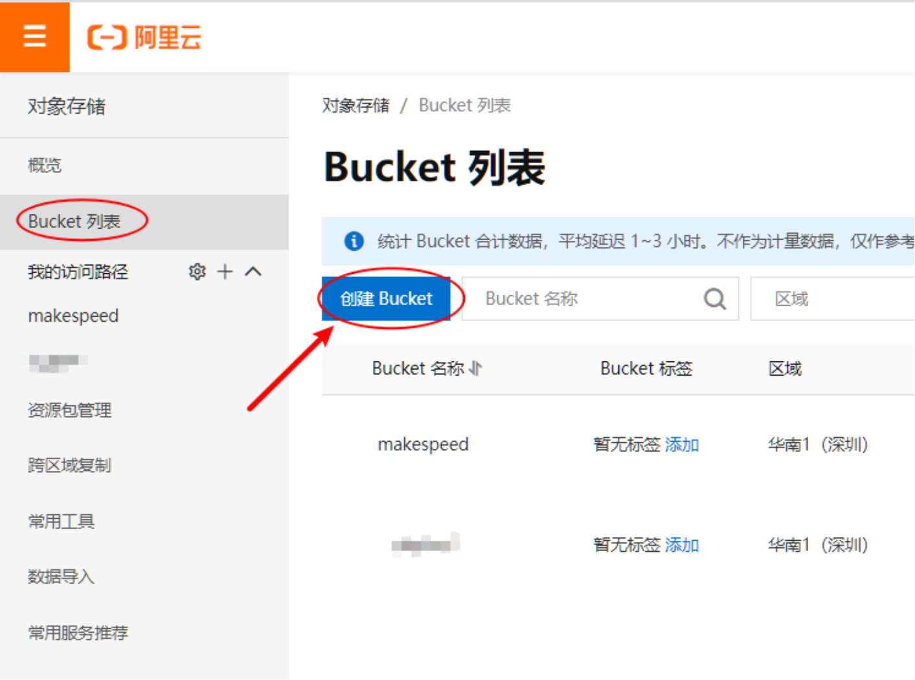Click 华南1 (深圳) in makespeed row
The image size is (915, 680).
[818, 444]
